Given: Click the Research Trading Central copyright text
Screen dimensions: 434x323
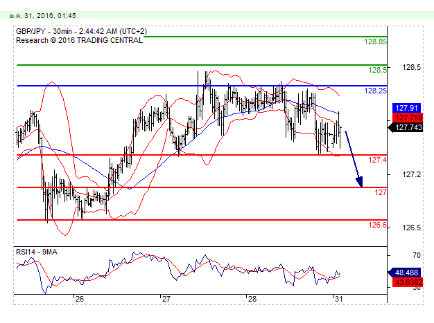Looking at the screenshot, I should click(79, 40).
